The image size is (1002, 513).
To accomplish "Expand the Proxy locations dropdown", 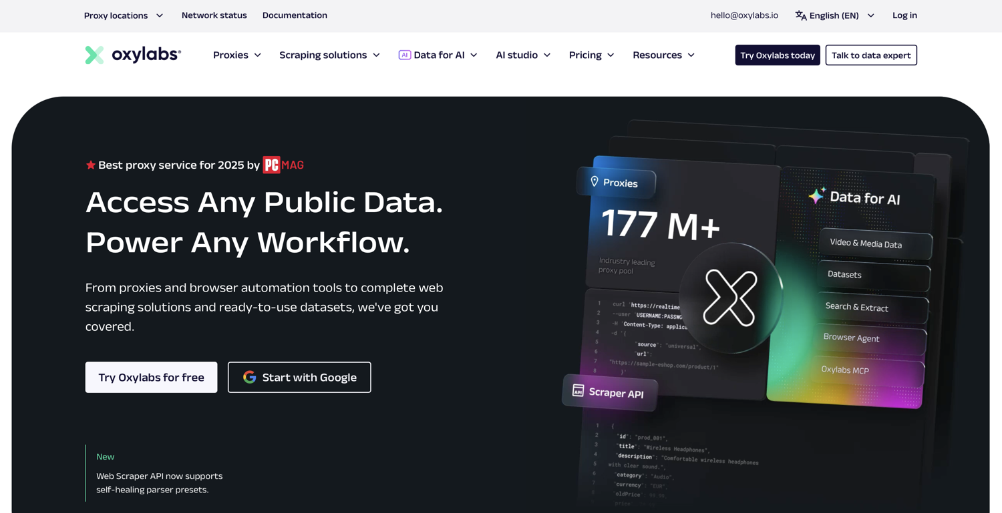I will [x=124, y=15].
